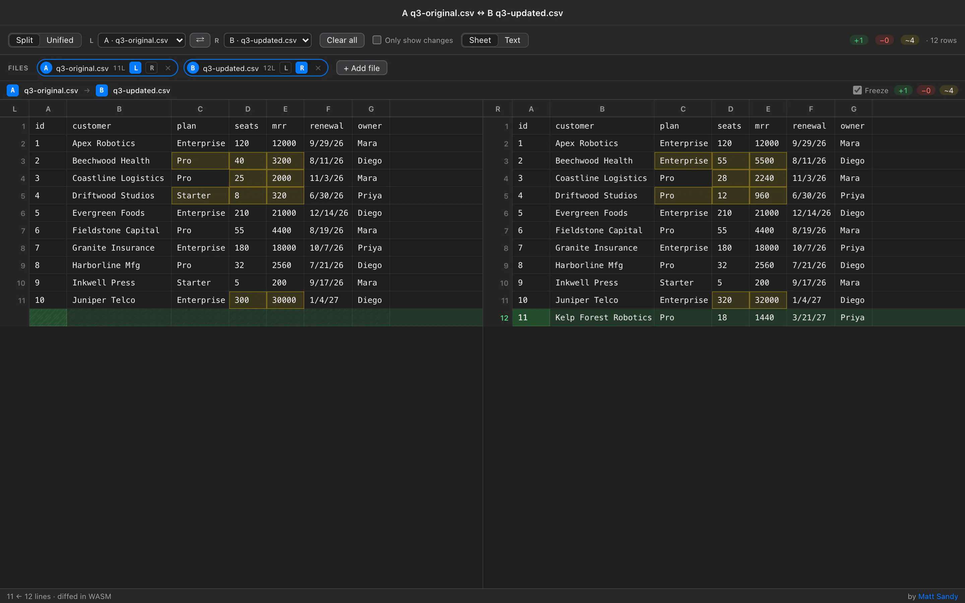The height and width of the screenshot is (603, 965).
Task: Select the Sheet mode tab
Action: point(480,40)
